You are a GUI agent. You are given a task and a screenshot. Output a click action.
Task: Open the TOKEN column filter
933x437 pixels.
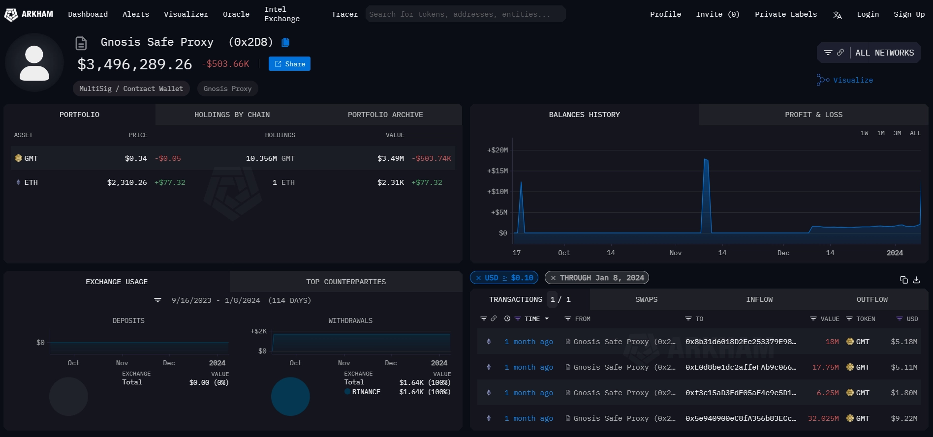pyautogui.click(x=849, y=319)
